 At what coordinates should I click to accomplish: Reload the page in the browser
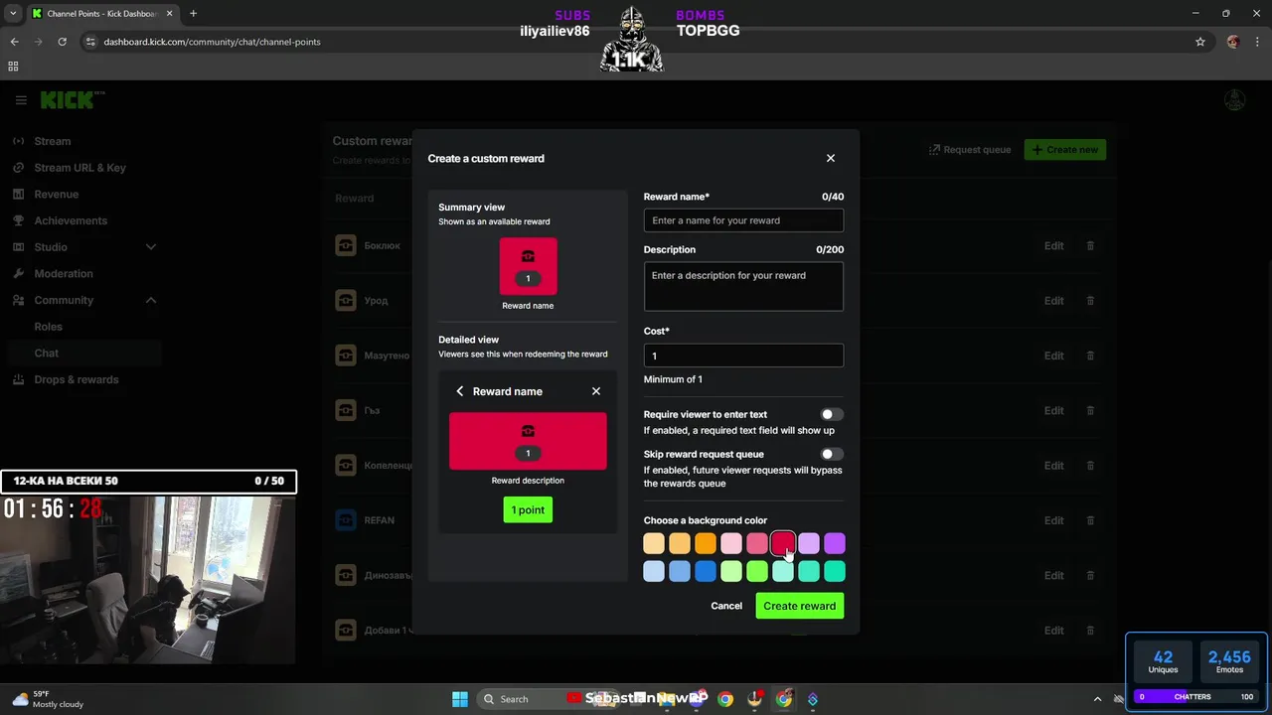(x=62, y=42)
